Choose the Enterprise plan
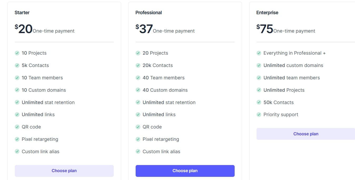The image size is (355, 180). pos(306,134)
